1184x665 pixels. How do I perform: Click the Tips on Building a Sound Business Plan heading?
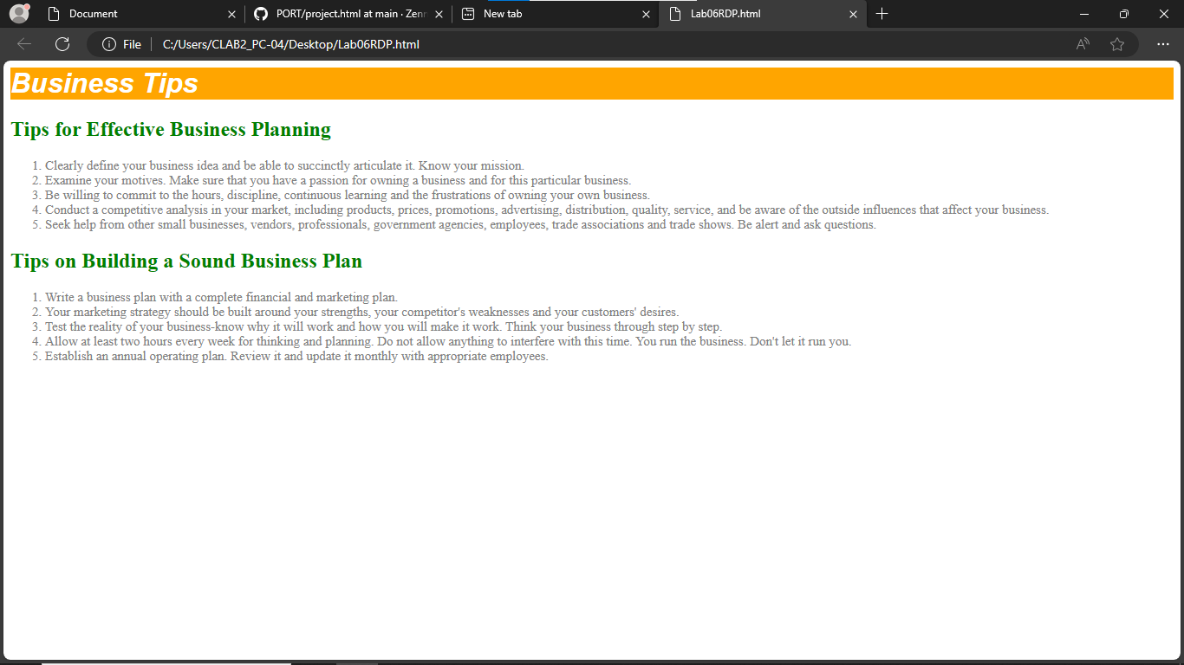tap(186, 261)
